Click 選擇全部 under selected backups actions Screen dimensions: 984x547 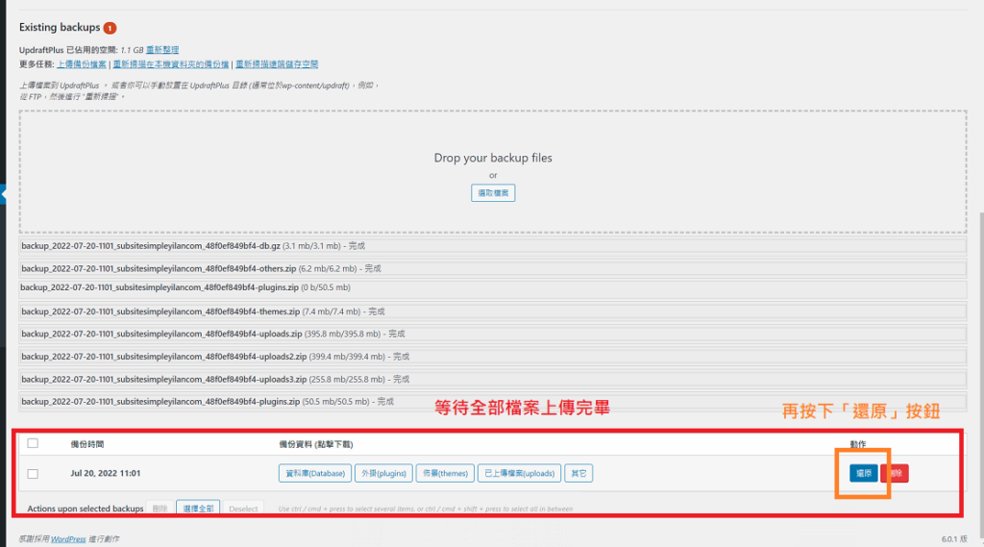[x=200, y=509]
